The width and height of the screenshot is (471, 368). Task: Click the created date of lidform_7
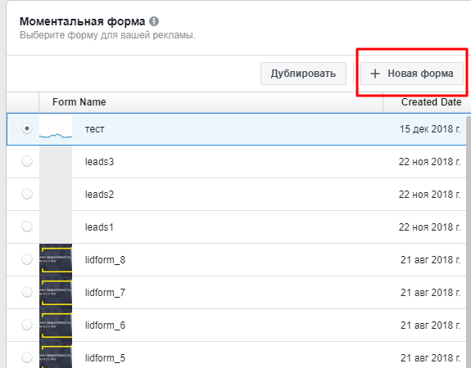click(x=430, y=293)
